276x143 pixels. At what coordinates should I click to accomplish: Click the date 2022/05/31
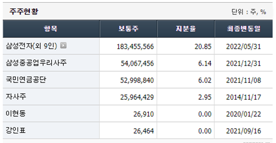(244, 46)
